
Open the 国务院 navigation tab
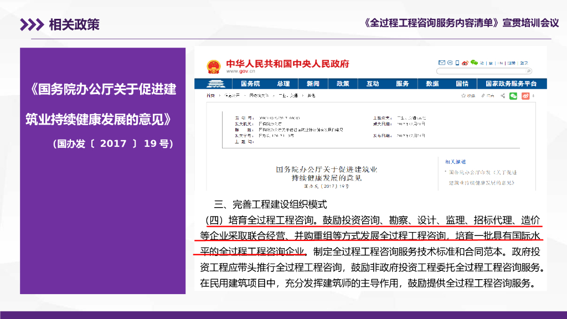(x=250, y=84)
